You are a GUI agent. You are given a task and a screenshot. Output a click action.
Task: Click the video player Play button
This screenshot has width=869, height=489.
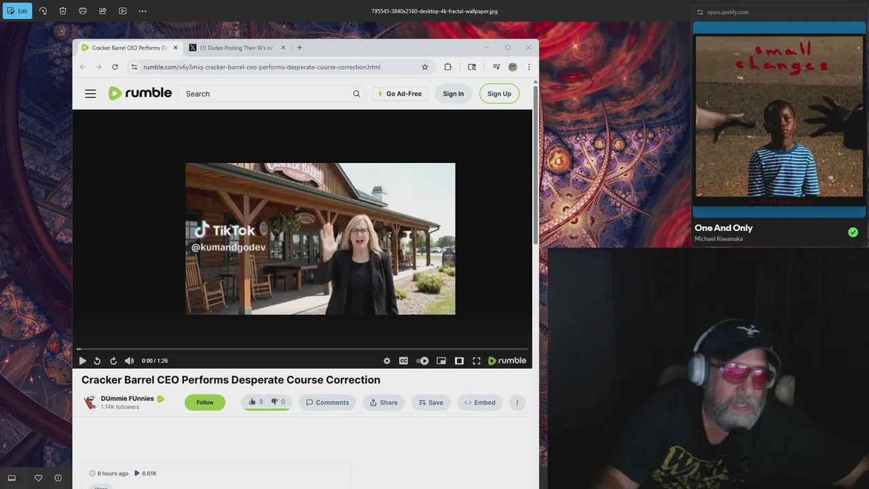(x=83, y=361)
